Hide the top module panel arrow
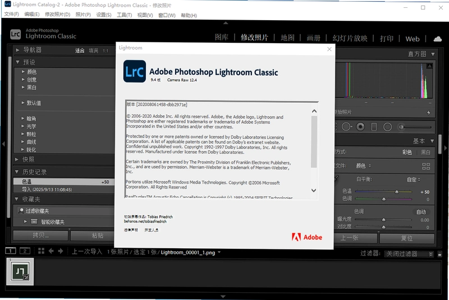Screen dimensions: 449x300 [x=226, y=22]
